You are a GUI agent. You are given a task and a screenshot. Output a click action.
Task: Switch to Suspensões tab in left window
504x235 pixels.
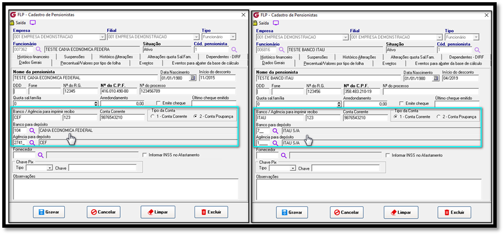pyautogui.click(x=74, y=57)
